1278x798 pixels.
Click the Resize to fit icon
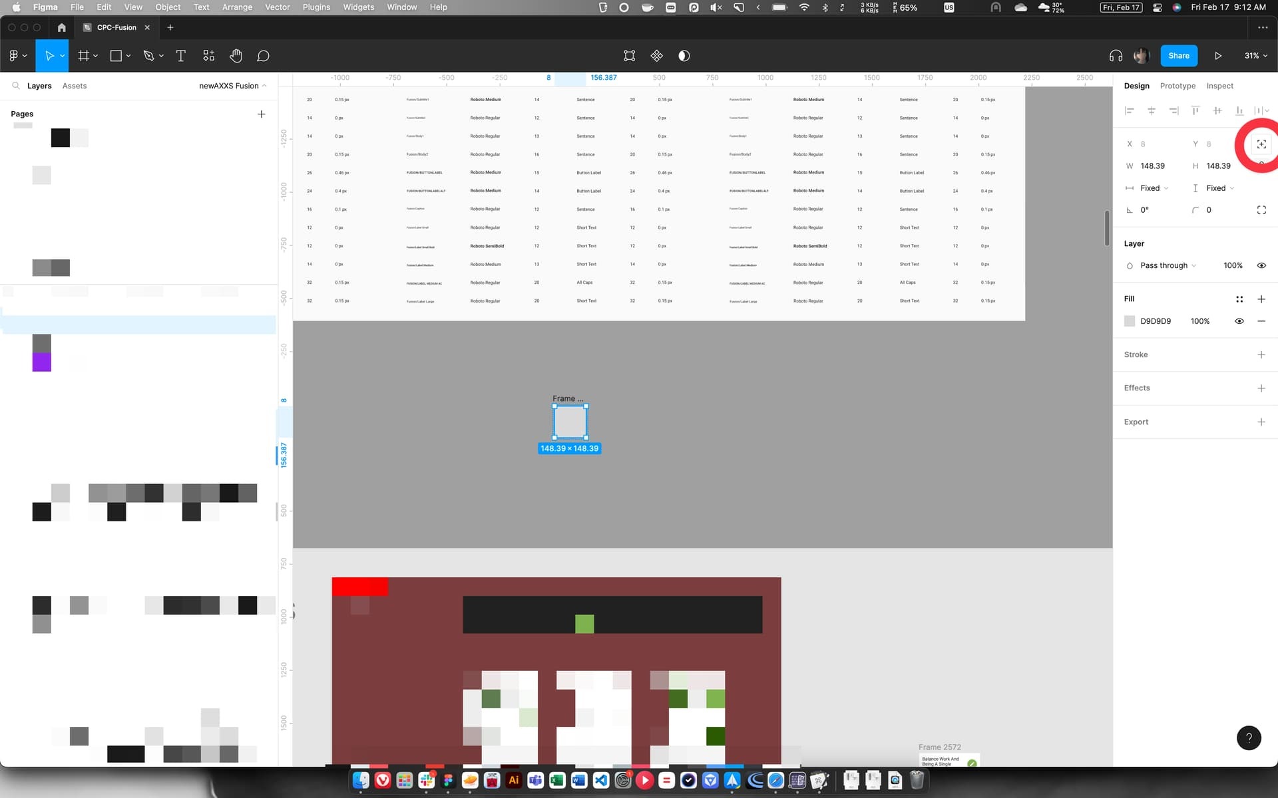pyautogui.click(x=1261, y=144)
